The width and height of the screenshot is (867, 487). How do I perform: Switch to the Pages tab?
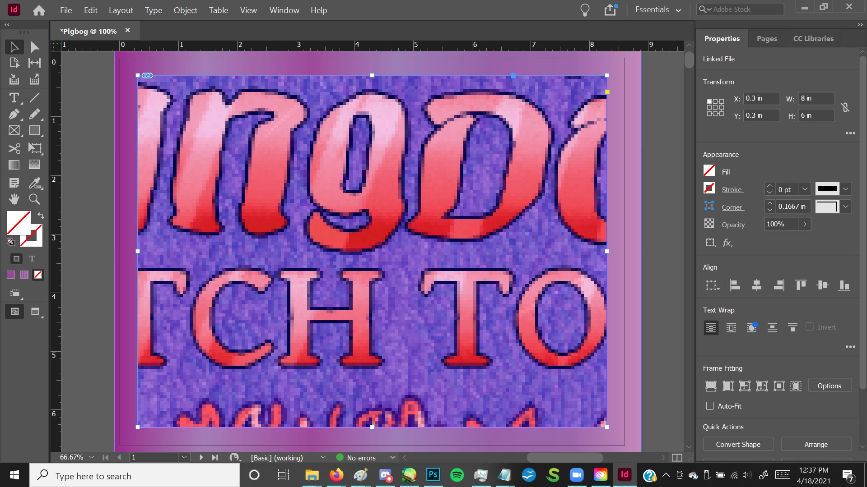point(767,38)
